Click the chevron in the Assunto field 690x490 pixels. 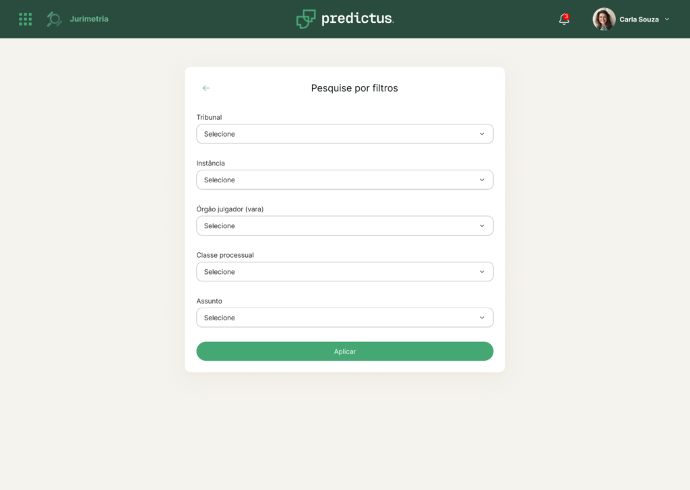482,318
